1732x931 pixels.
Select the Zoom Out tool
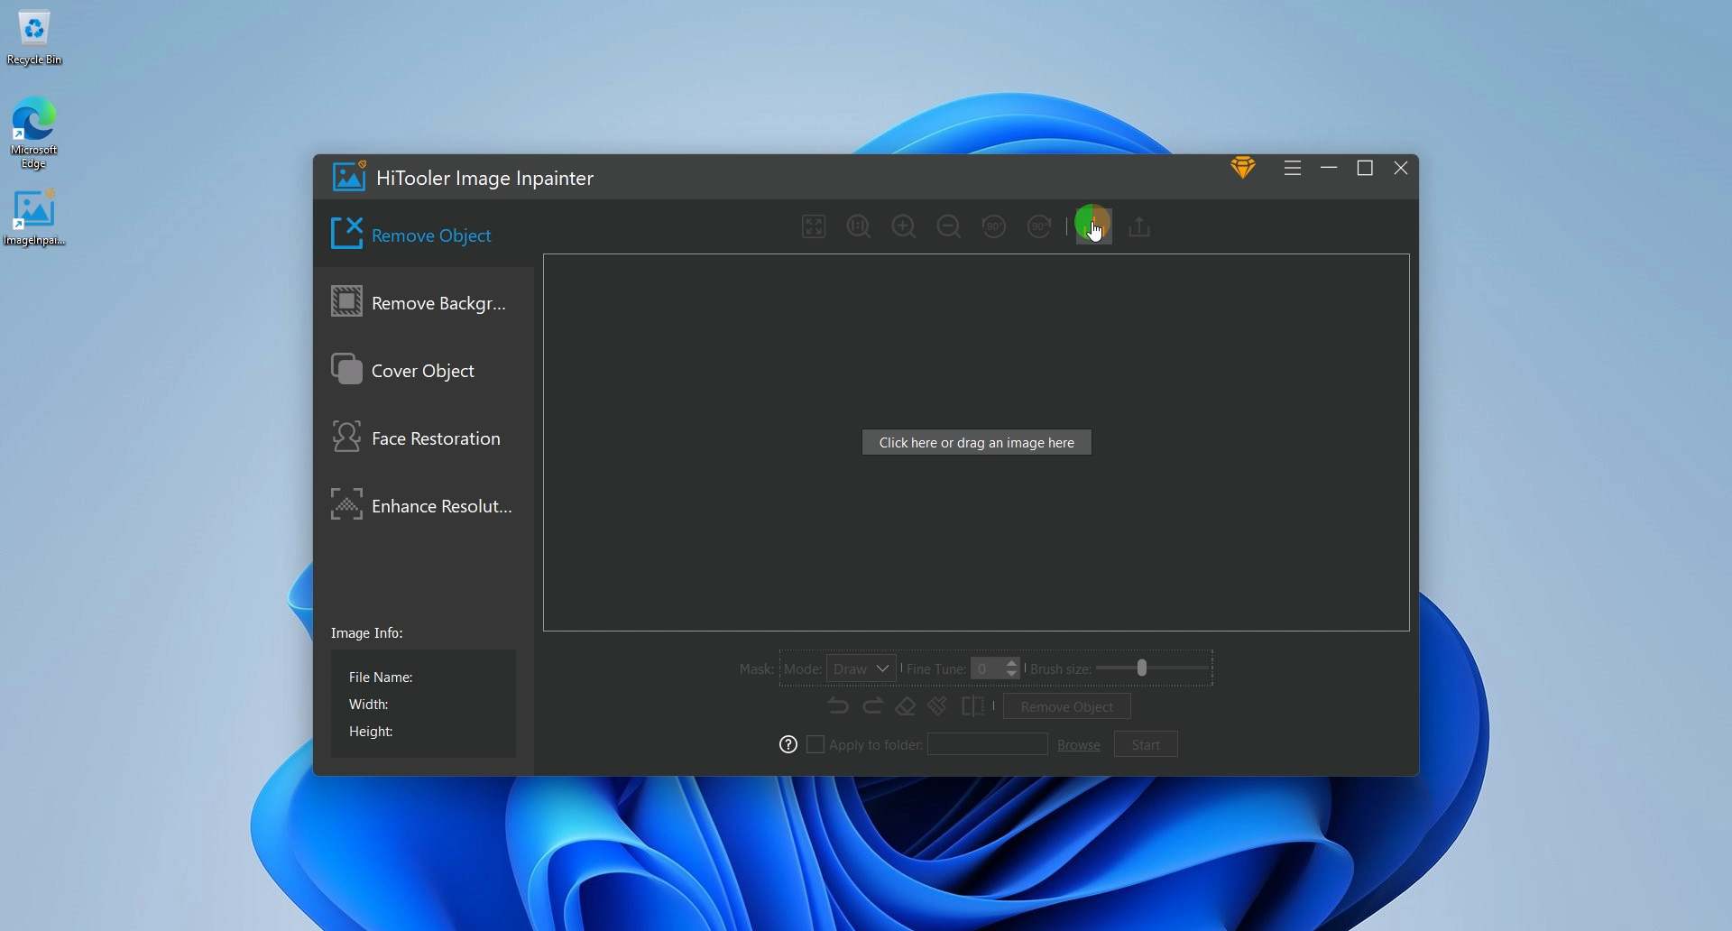pos(948,226)
